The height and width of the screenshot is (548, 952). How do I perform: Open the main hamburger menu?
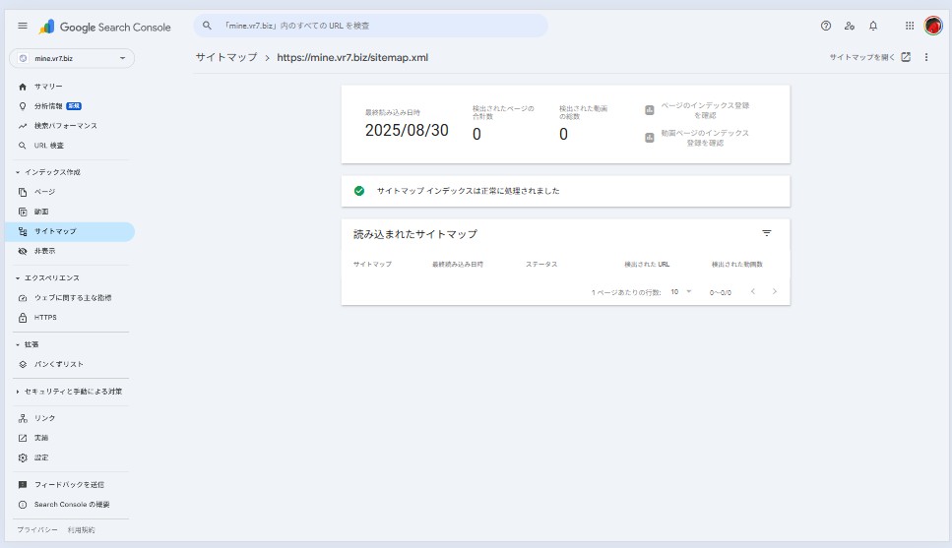pyautogui.click(x=23, y=27)
